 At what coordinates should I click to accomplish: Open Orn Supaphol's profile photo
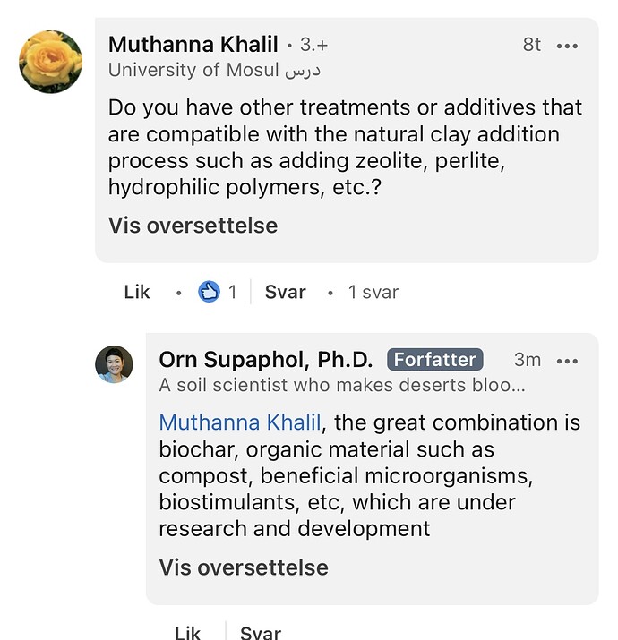114,364
